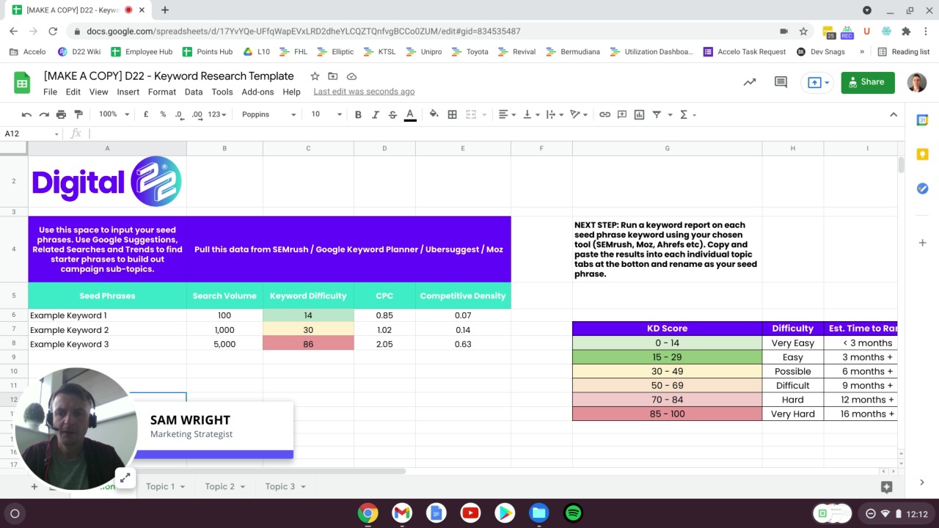This screenshot has width=939, height=528.
Task: Toggle bold formatting
Action: [358, 114]
